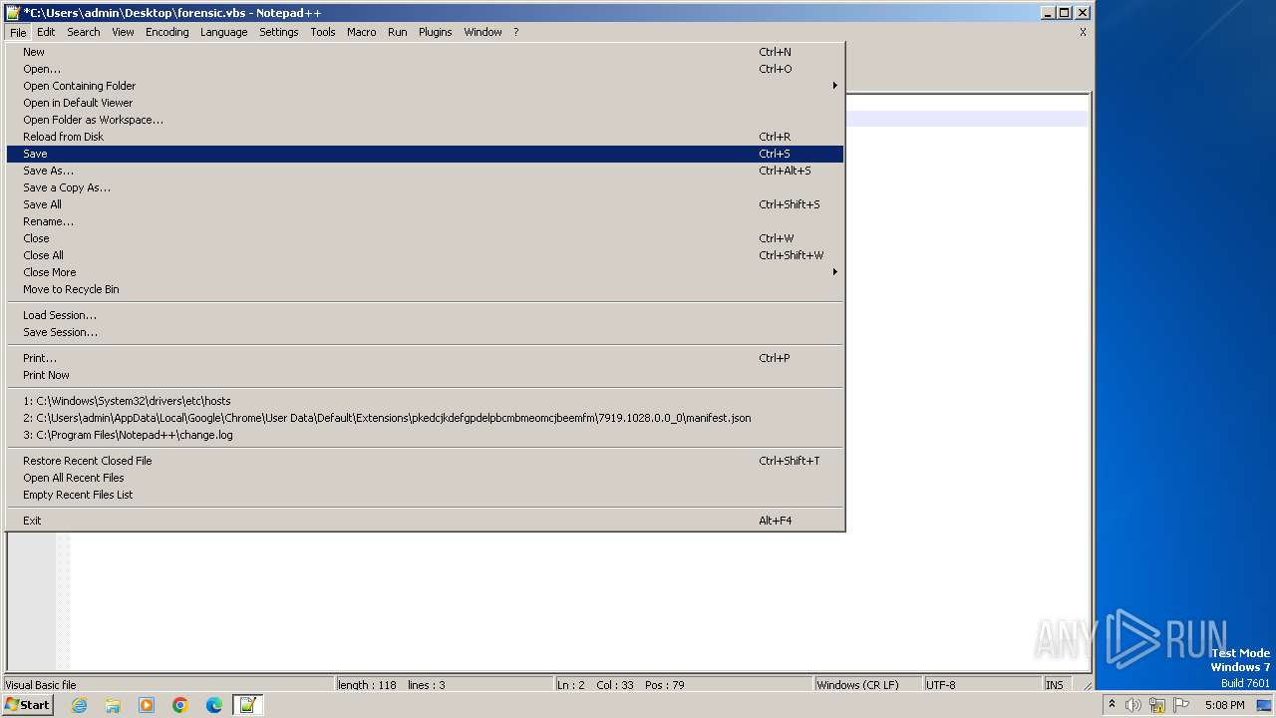
Task: Select Save All menu entry
Action: 425,204
